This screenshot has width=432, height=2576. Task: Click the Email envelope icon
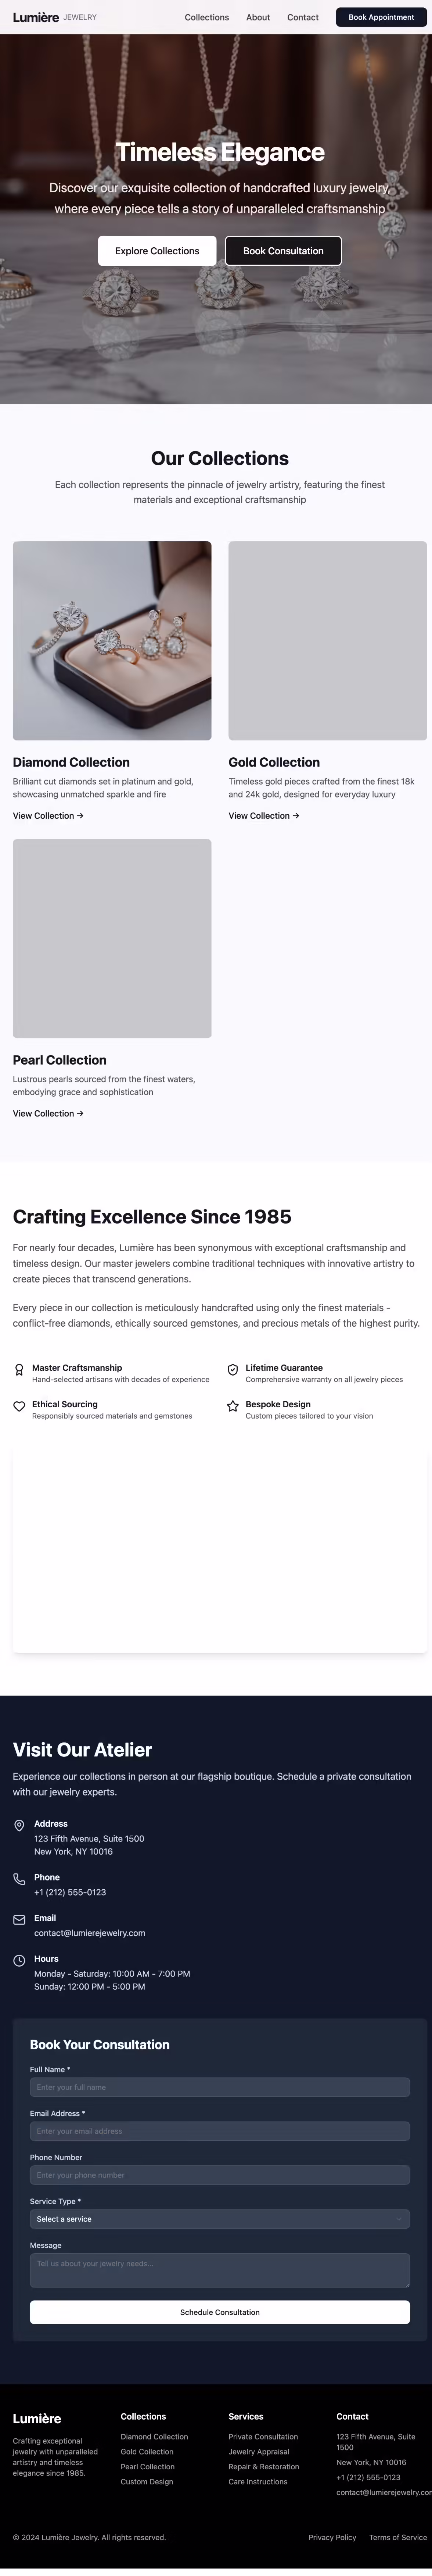pyautogui.click(x=19, y=1920)
